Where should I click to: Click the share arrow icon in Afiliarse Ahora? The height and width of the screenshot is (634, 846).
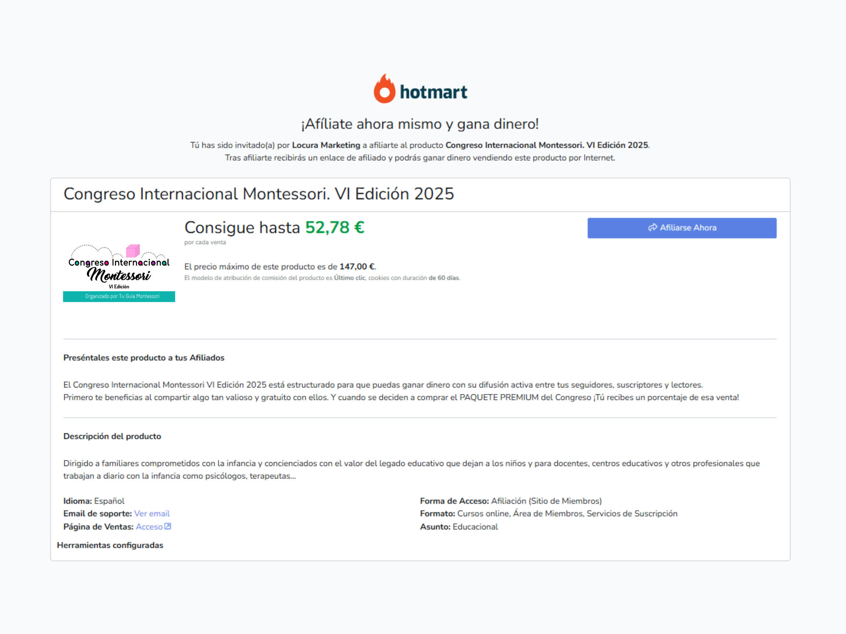pyautogui.click(x=652, y=228)
